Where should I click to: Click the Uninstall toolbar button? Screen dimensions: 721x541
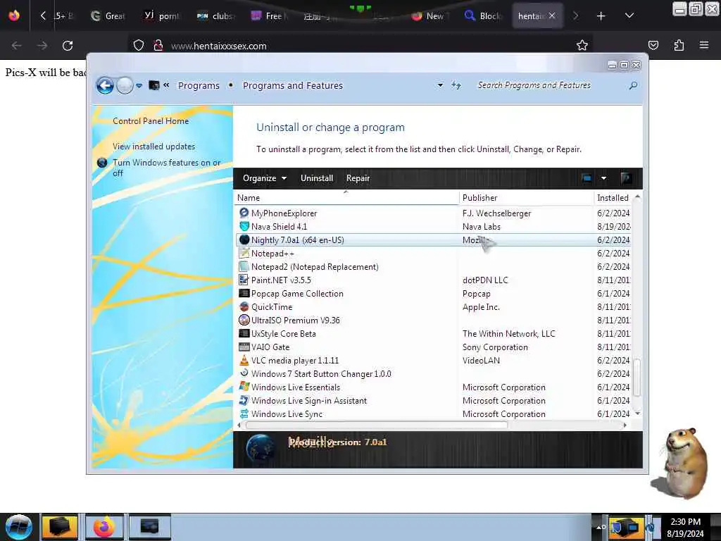pyautogui.click(x=317, y=178)
